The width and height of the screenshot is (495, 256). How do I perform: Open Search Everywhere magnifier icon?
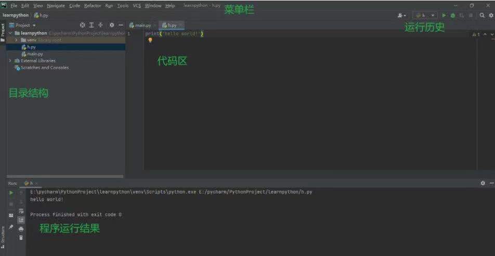point(482,15)
